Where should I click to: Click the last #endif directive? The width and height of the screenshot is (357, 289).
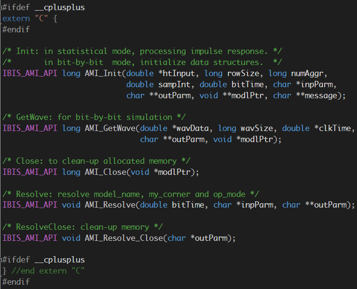(16, 282)
